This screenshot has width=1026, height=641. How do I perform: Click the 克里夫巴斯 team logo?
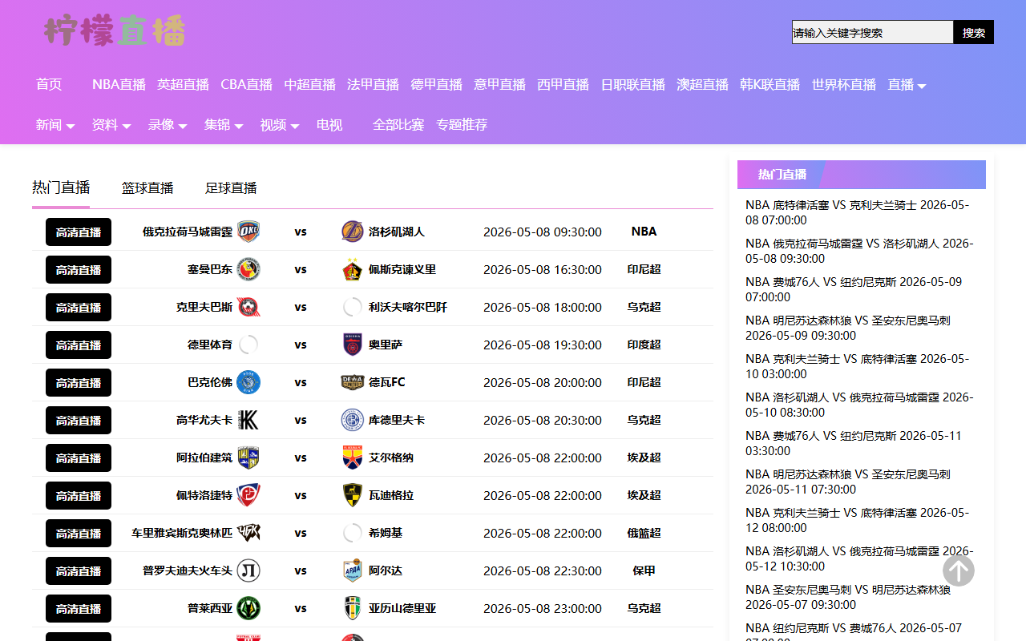tap(248, 307)
